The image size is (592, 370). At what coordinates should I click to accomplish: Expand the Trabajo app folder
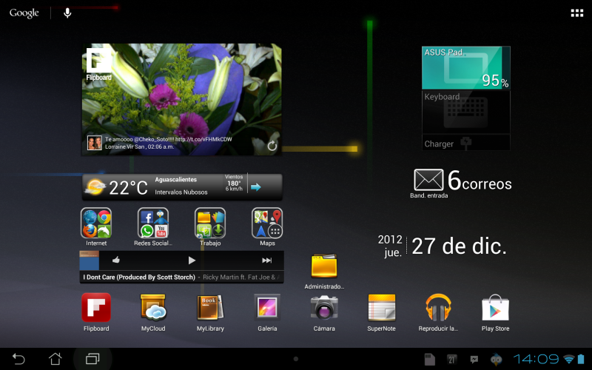(x=210, y=223)
